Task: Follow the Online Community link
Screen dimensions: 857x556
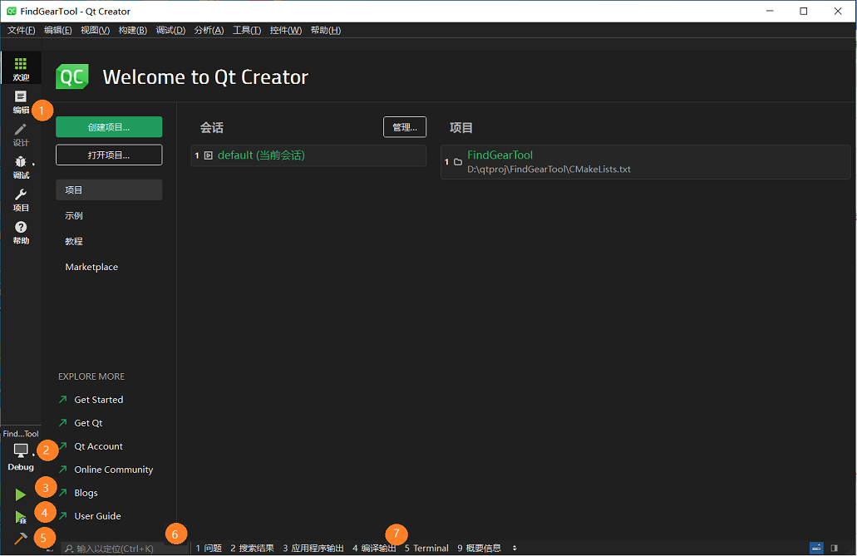Action: pyautogui.click(x=113, y=470)
